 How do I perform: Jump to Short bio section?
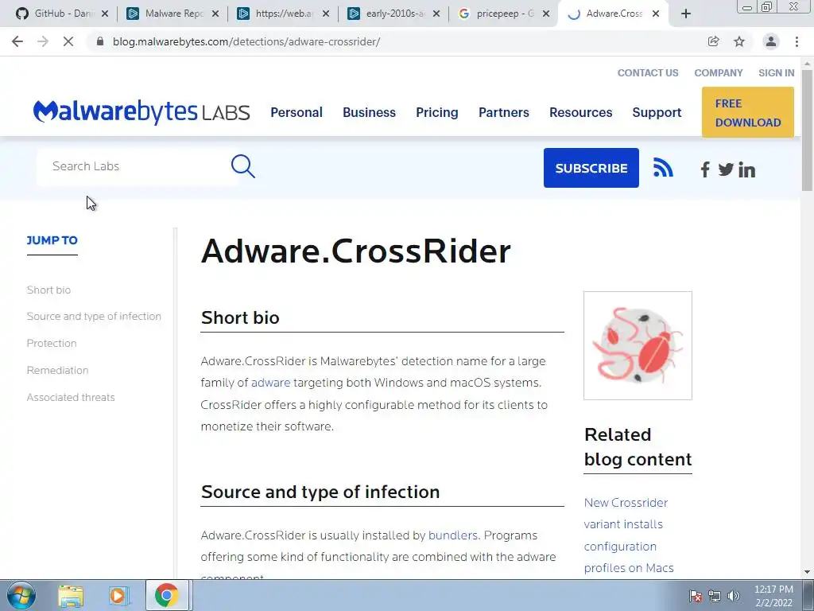[48, 290]
